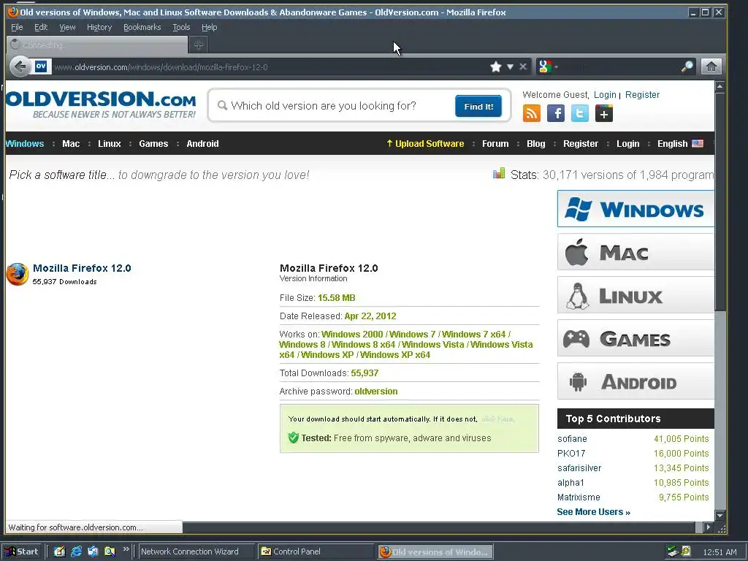Click the OldVersion.com logo
Viewport: 748px width, 561px height.
[101, 104]
